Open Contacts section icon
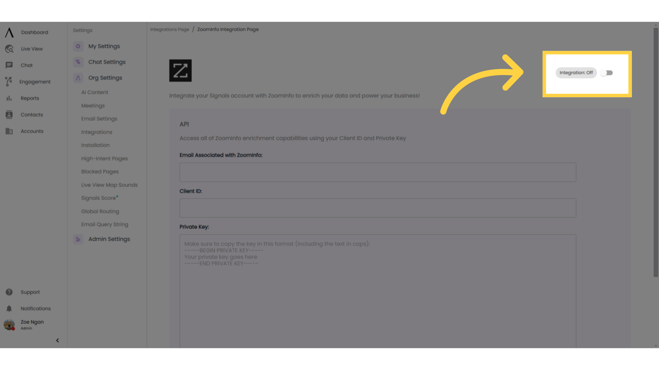659x370 pixels. (x=9, y=114)
